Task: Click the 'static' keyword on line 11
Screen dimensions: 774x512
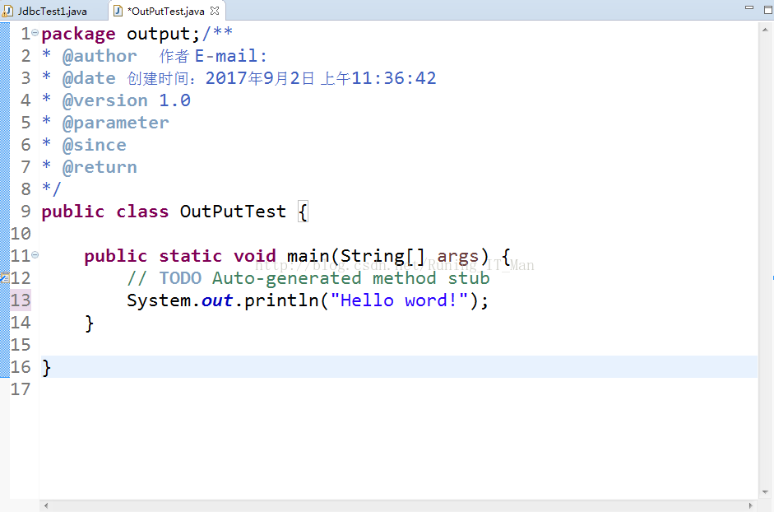Action: (x=191, y=257)
